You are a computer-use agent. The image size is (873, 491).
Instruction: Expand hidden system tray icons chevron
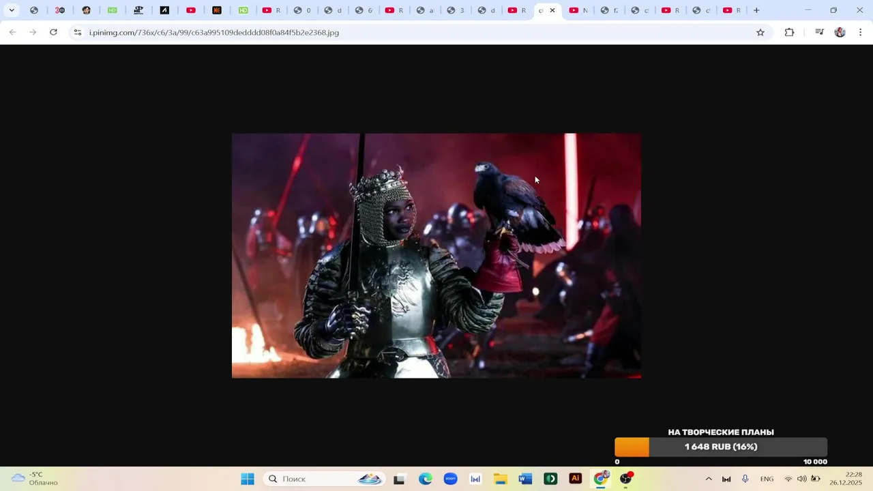[709, 479]
